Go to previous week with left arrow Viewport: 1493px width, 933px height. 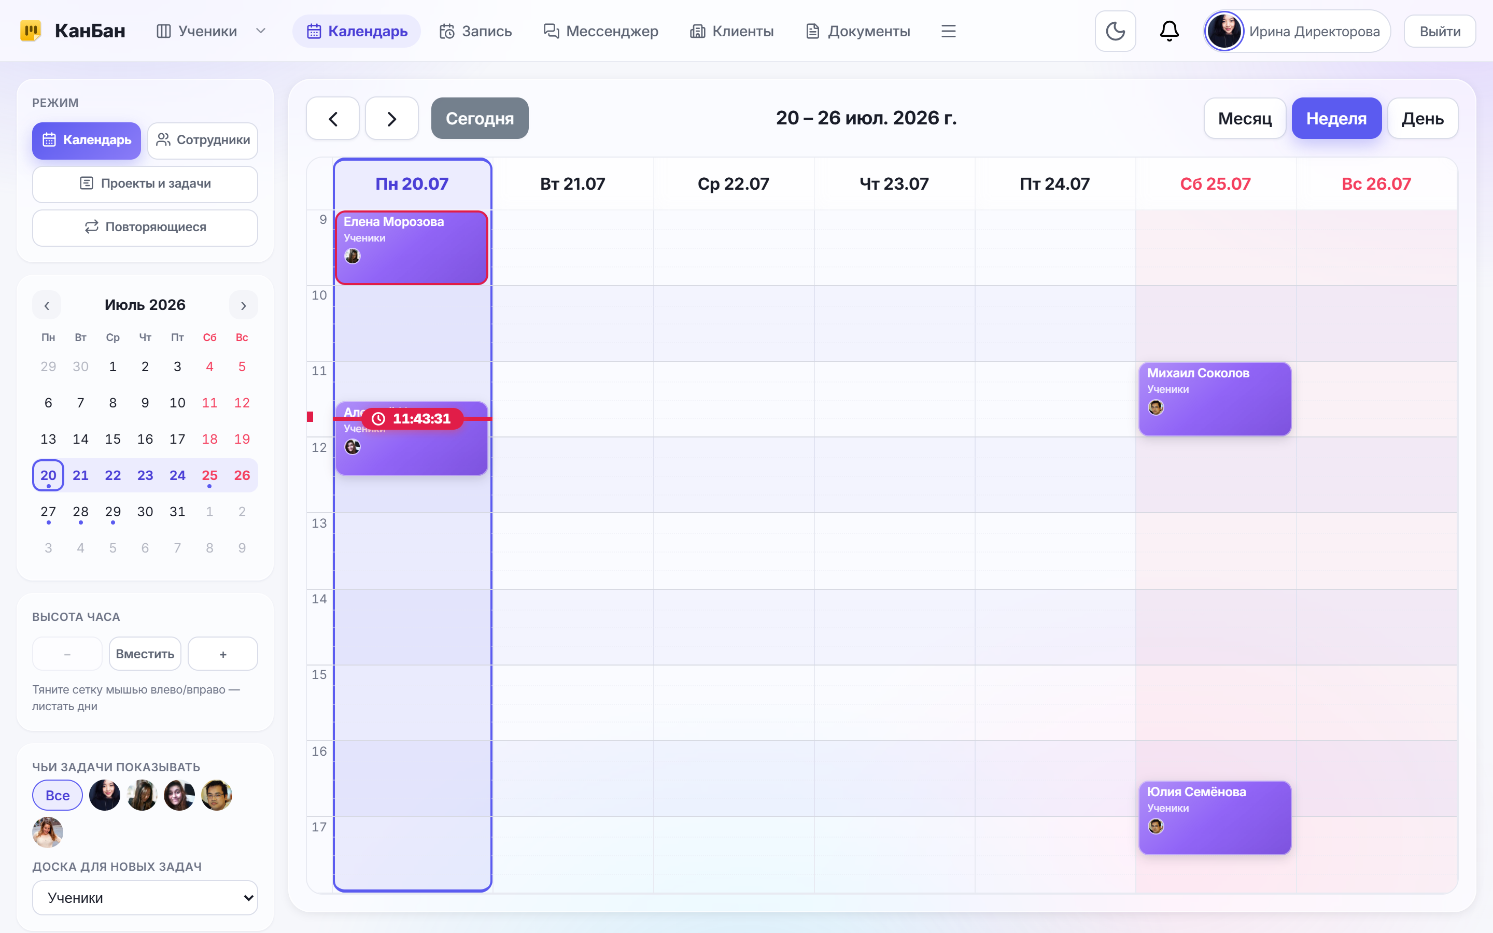[332, 119]
